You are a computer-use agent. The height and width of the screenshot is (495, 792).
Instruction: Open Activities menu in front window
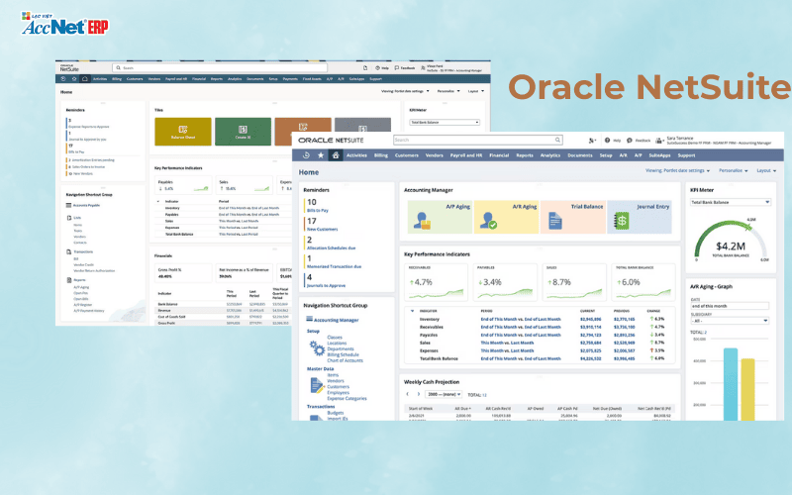click(356, 155)
